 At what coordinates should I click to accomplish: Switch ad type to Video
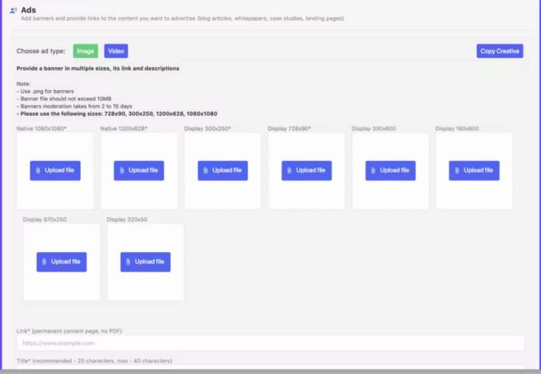point(116,51)
